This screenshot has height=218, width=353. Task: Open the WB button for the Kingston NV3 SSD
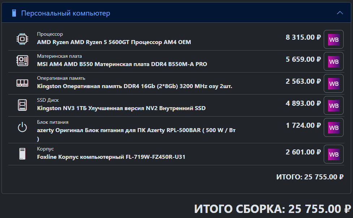[x=333, y=105]
